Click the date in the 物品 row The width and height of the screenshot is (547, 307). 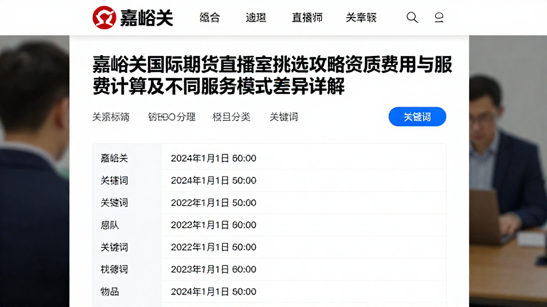coord(214,292)
